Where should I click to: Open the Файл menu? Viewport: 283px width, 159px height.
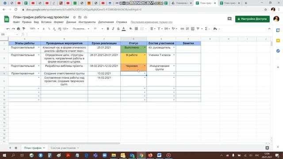click(16, 22)
